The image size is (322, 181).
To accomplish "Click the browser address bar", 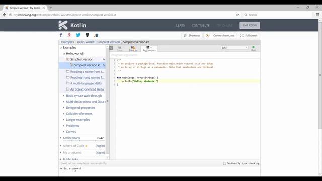I will [x=123, y=15].
